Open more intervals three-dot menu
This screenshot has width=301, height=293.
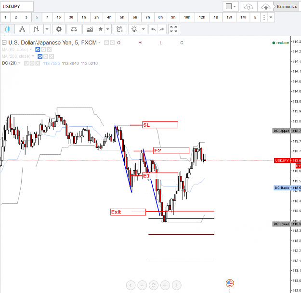pos(264,17)
